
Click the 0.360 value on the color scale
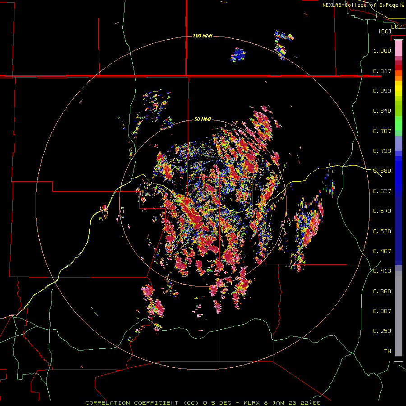(x=382, y=291)
